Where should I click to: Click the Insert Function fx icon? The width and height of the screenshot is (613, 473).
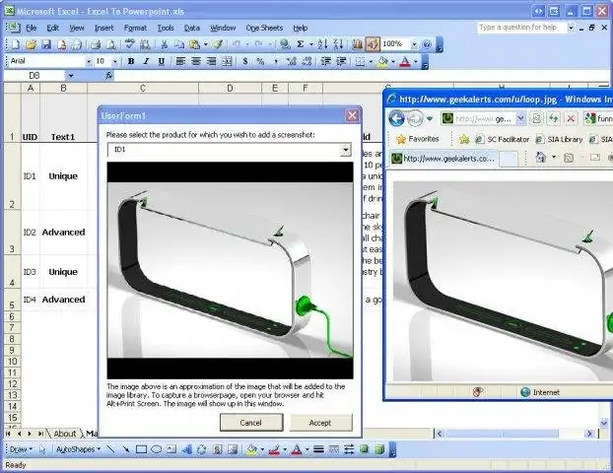[x=109, y=76]
